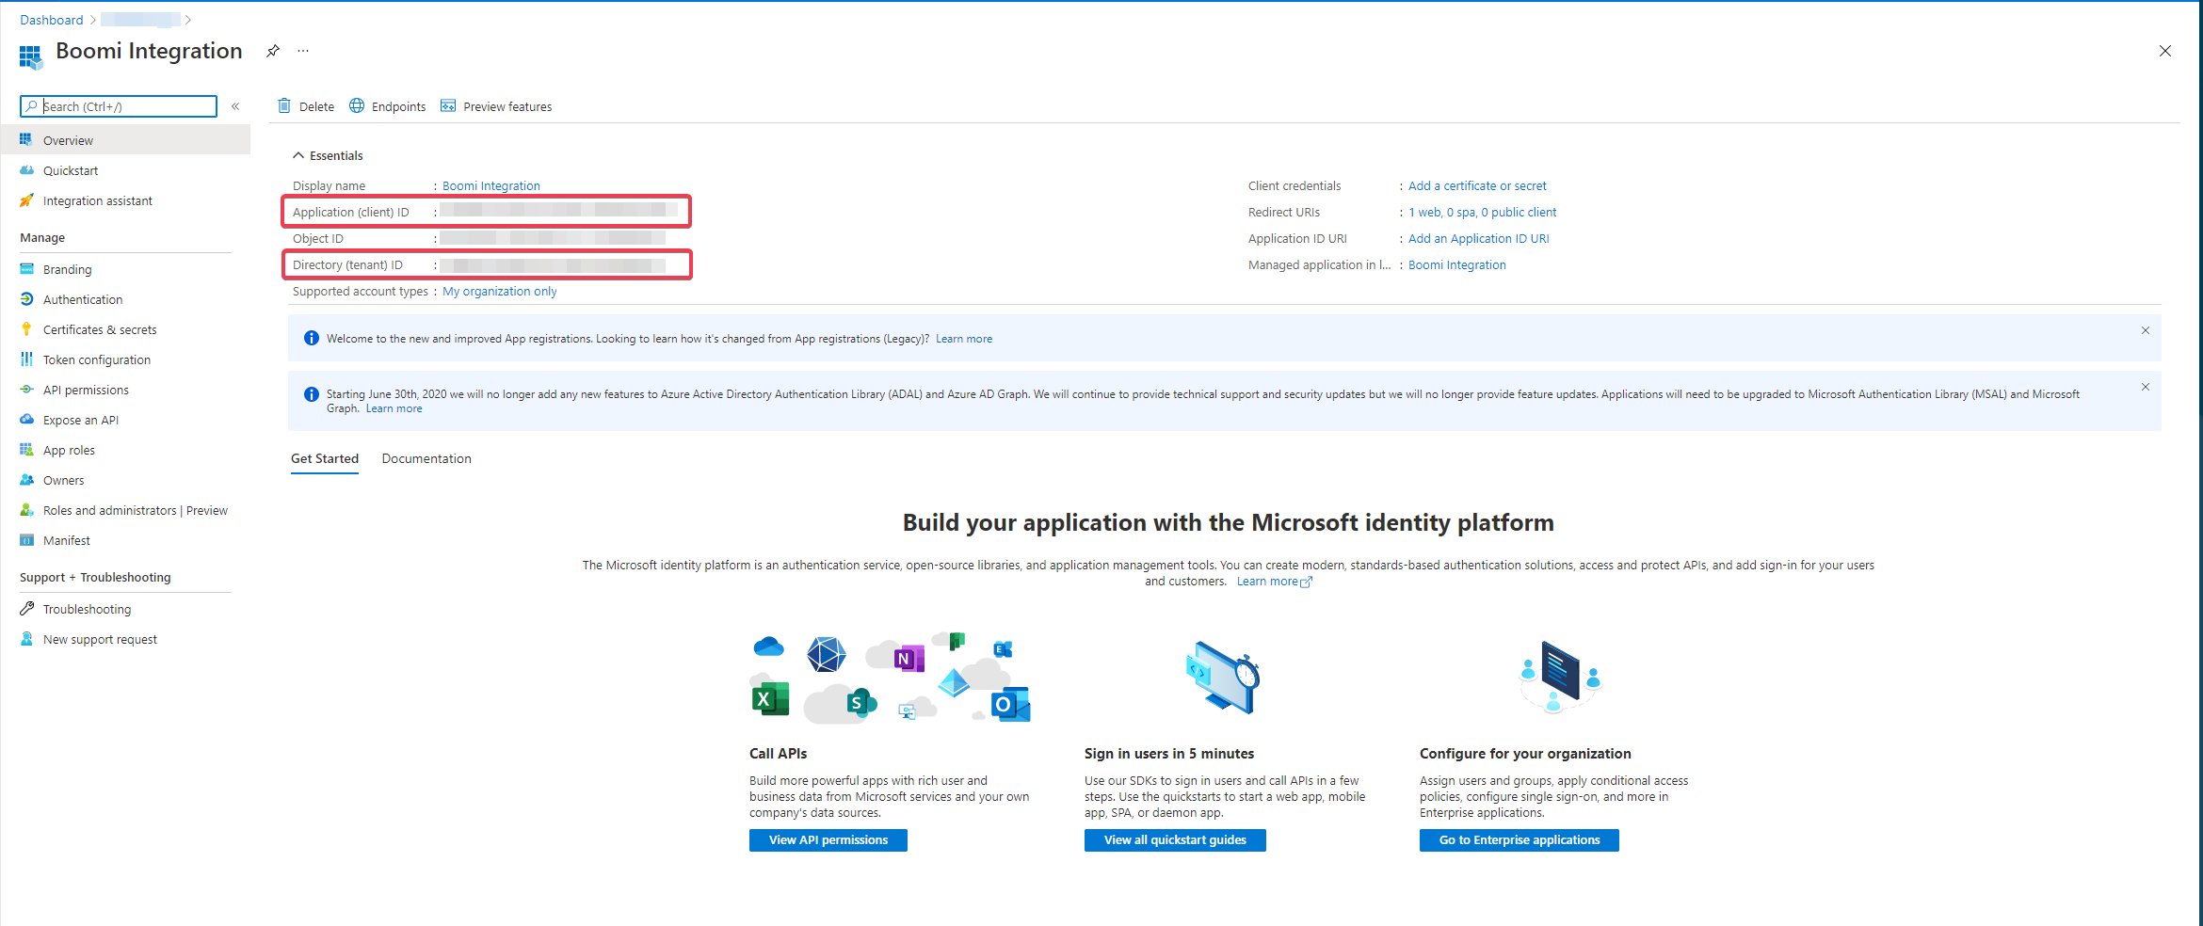Open the Redirect URIs link
This screenshot has width=2203, height=926.
pos(1483,212)
